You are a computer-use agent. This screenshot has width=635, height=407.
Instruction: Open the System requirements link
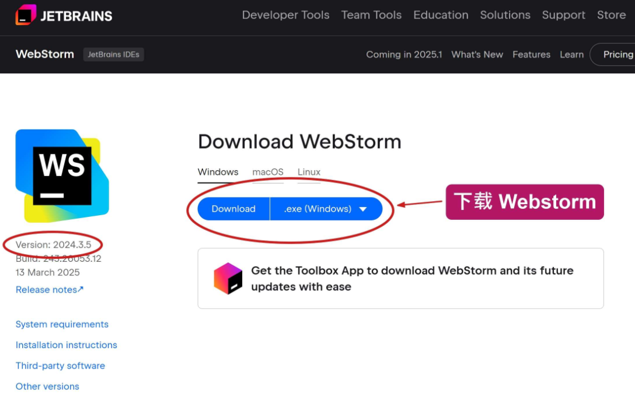pyautogui.click(x=62, y=324)
